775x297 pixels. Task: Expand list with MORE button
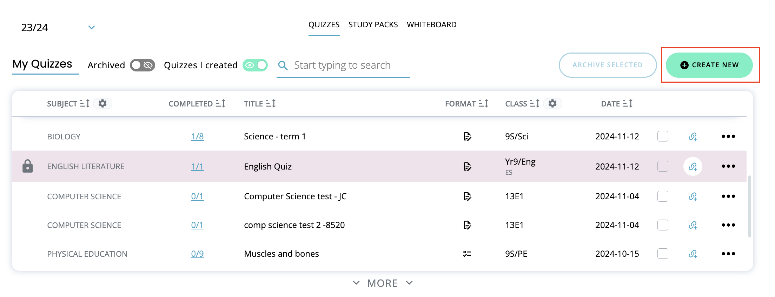pyautogui.click(x=383, y=283)
